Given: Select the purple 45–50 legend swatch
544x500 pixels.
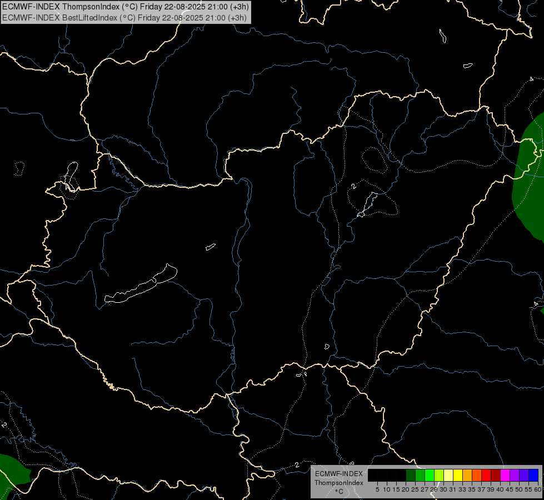Looking at the screenshot, I should pyautogui.click(x=514, y=476).
